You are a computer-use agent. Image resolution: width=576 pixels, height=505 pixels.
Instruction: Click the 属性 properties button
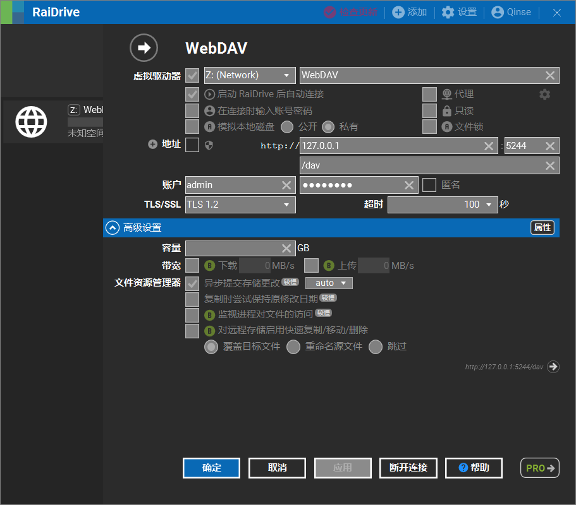pos(542,227)
